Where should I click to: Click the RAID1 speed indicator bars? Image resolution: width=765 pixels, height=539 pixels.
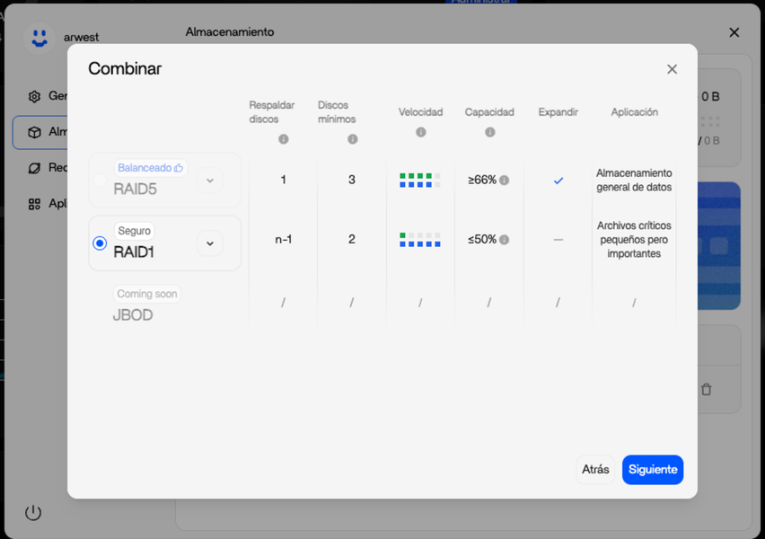click(x=420, y=240)
